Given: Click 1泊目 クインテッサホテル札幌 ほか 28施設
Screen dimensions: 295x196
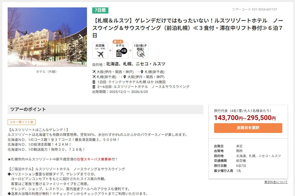Looking at the screenshot, I should point(131,82).
